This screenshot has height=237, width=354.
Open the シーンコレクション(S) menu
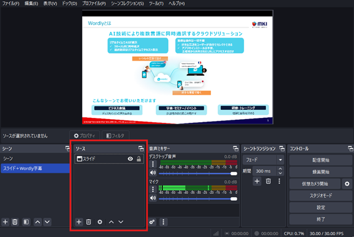tap(127, 4)
